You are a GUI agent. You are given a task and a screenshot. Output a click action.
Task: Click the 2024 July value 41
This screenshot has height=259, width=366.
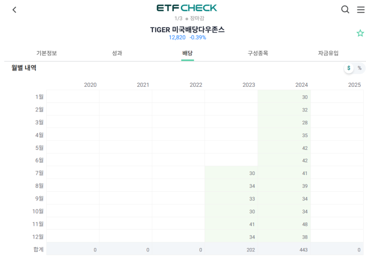(305, 174)
